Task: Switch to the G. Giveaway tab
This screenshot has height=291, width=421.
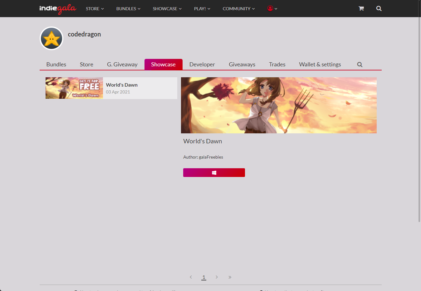Action: point(122,64)
